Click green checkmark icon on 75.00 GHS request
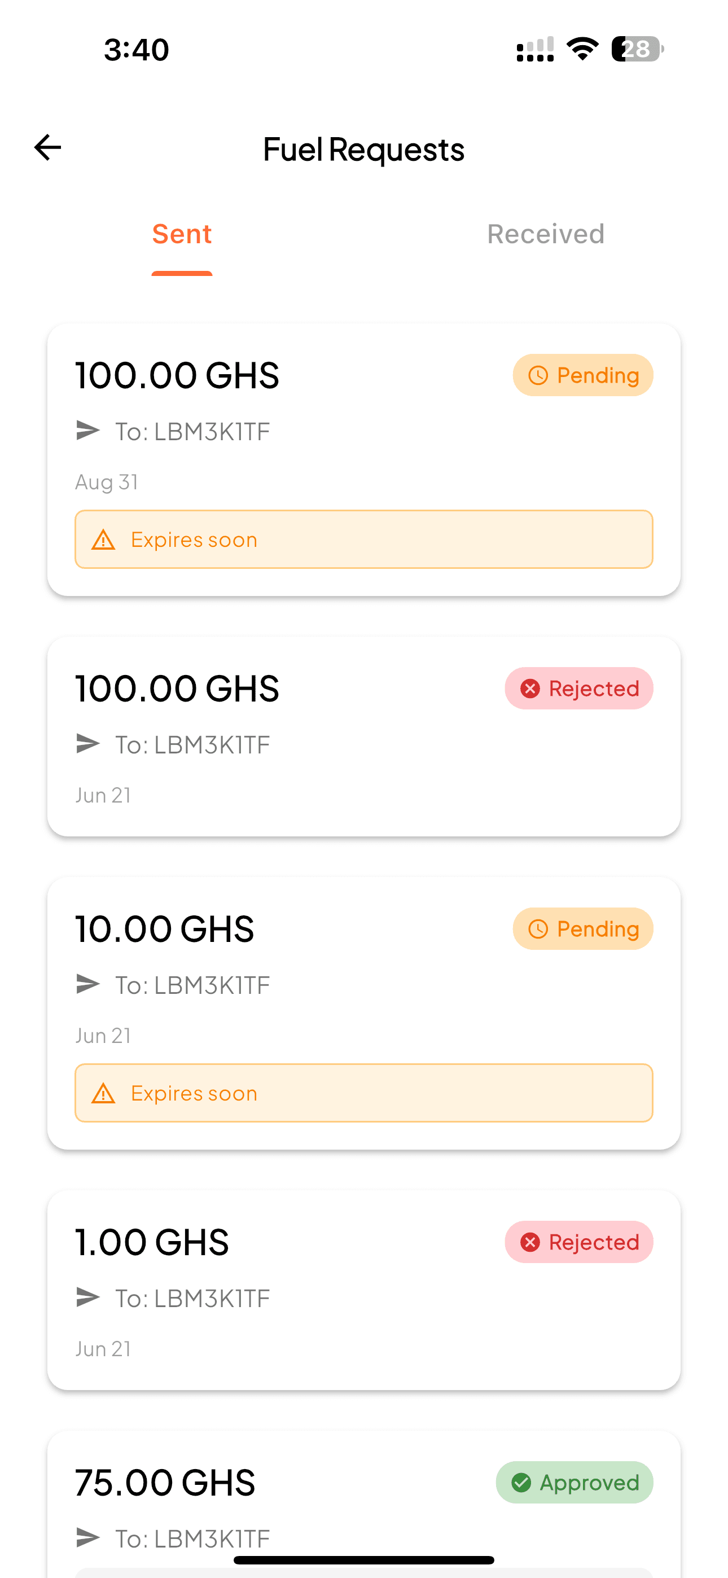 pyautogui.click(x=521, y=1483)
